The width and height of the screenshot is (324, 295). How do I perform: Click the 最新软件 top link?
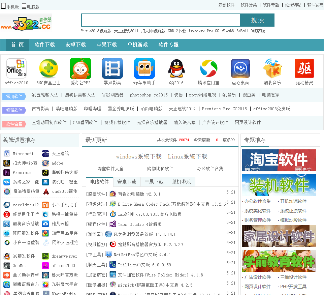(226, 5)
